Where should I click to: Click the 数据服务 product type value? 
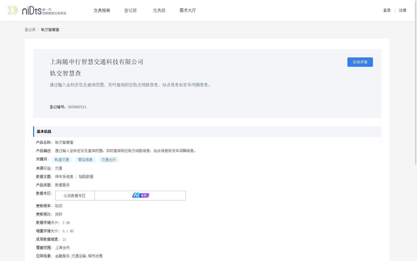pos(62,185)
